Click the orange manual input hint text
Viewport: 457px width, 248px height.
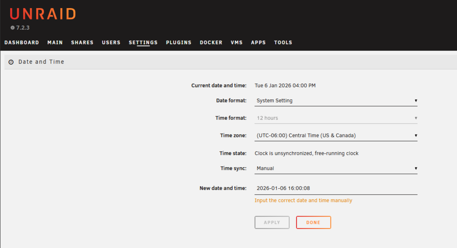[x=303, y=200]
